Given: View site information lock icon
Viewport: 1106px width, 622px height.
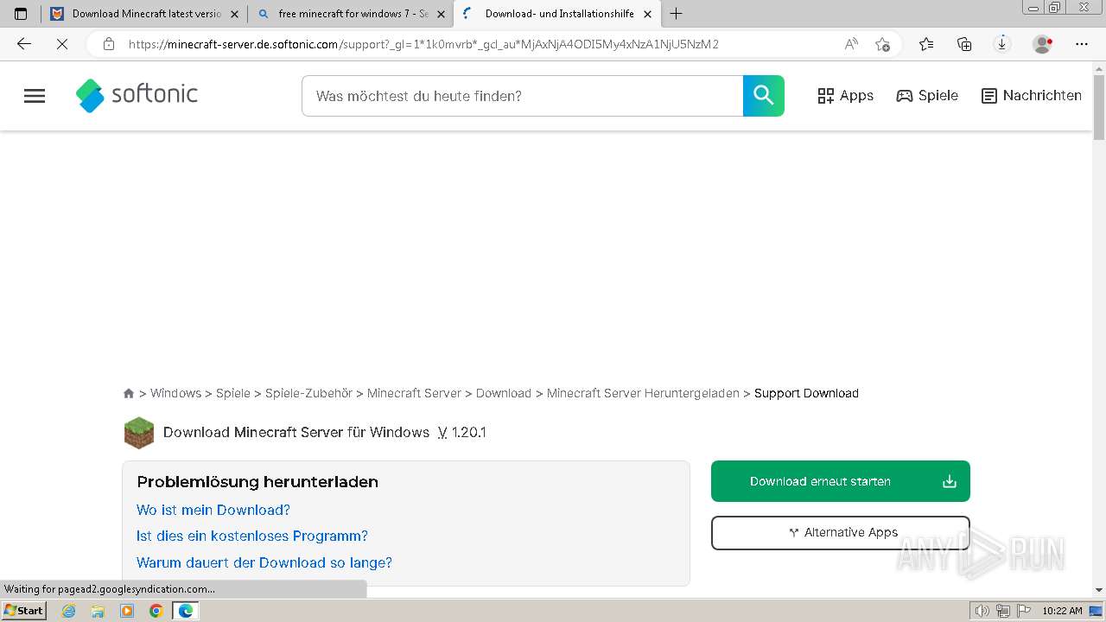Looking at the screenshot, I should 109,44.
